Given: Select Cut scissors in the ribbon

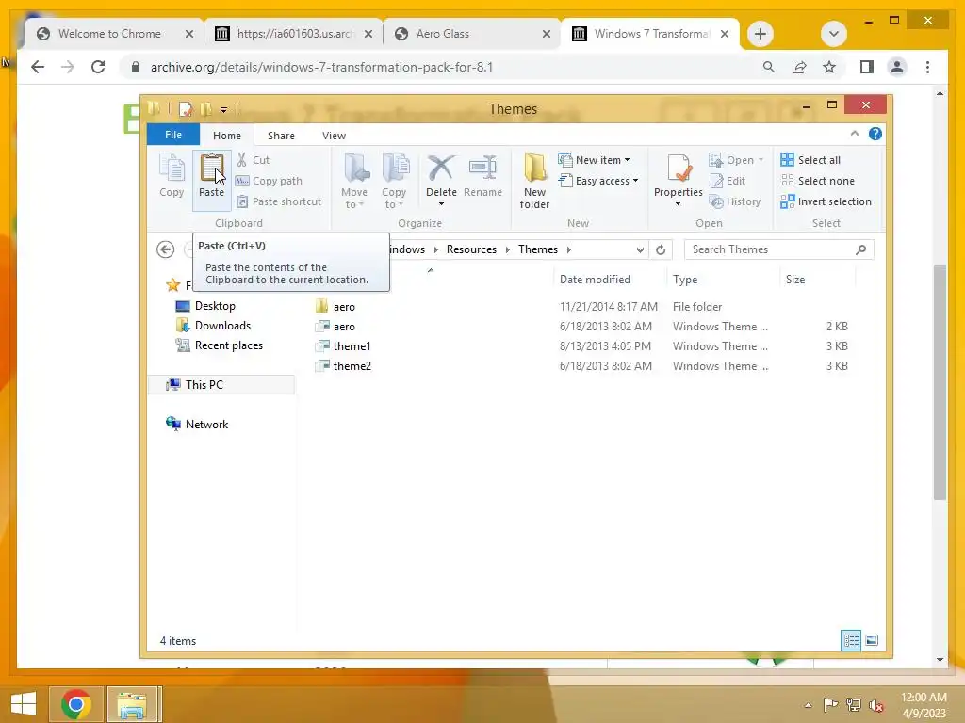Looking at the screenshot, I should coord(253,160).
